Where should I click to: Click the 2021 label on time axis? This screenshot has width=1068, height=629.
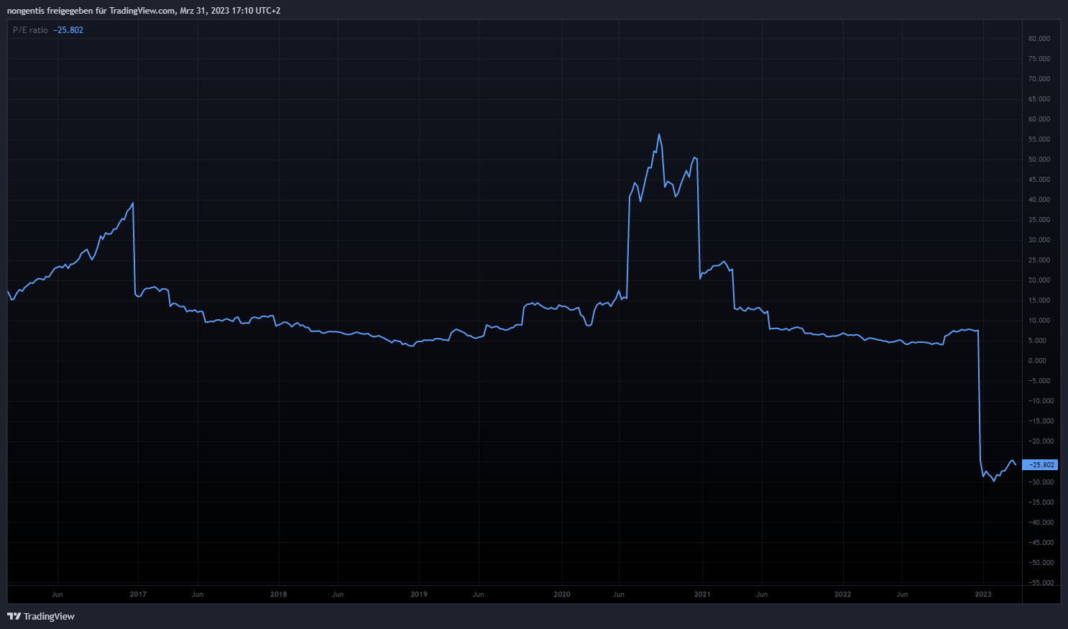(x=702, y=594)
